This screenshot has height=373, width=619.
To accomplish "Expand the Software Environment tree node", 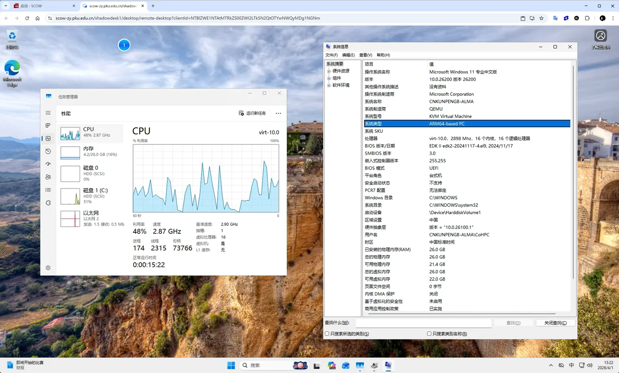I will pos(329,85).
